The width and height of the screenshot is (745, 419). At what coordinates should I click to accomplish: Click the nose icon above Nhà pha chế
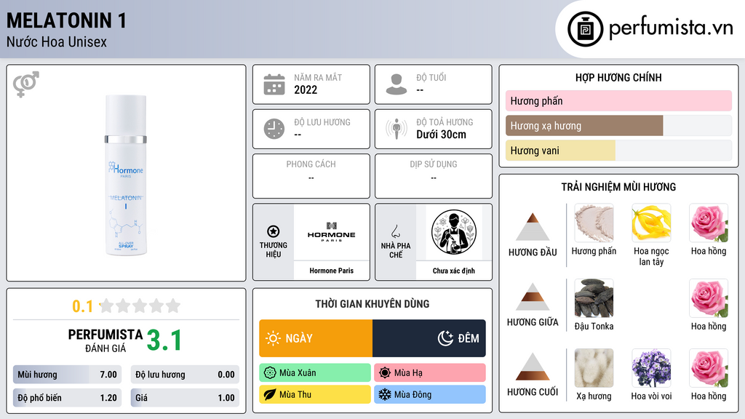point(395,231)
